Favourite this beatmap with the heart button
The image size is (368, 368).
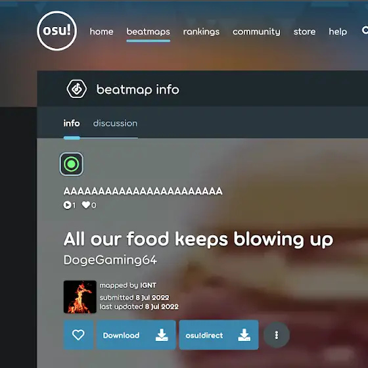tap(78, 334)
